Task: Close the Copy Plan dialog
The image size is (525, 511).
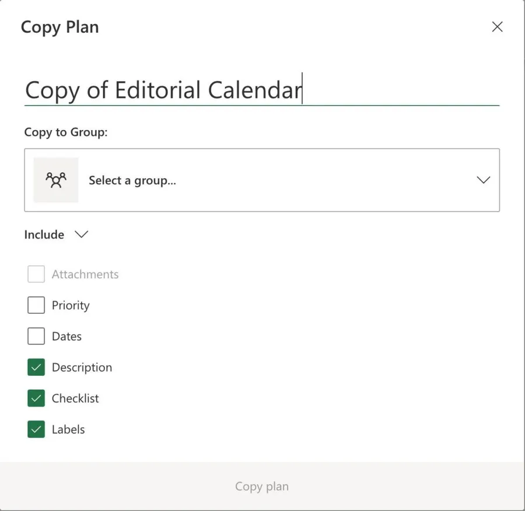Action: pyautogui.click(x=497, y=27)
